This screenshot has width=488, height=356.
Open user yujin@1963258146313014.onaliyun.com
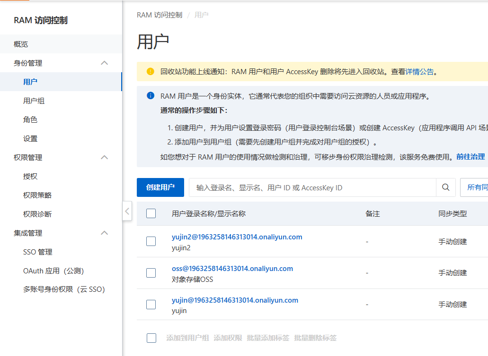click(x=235, y=300)
